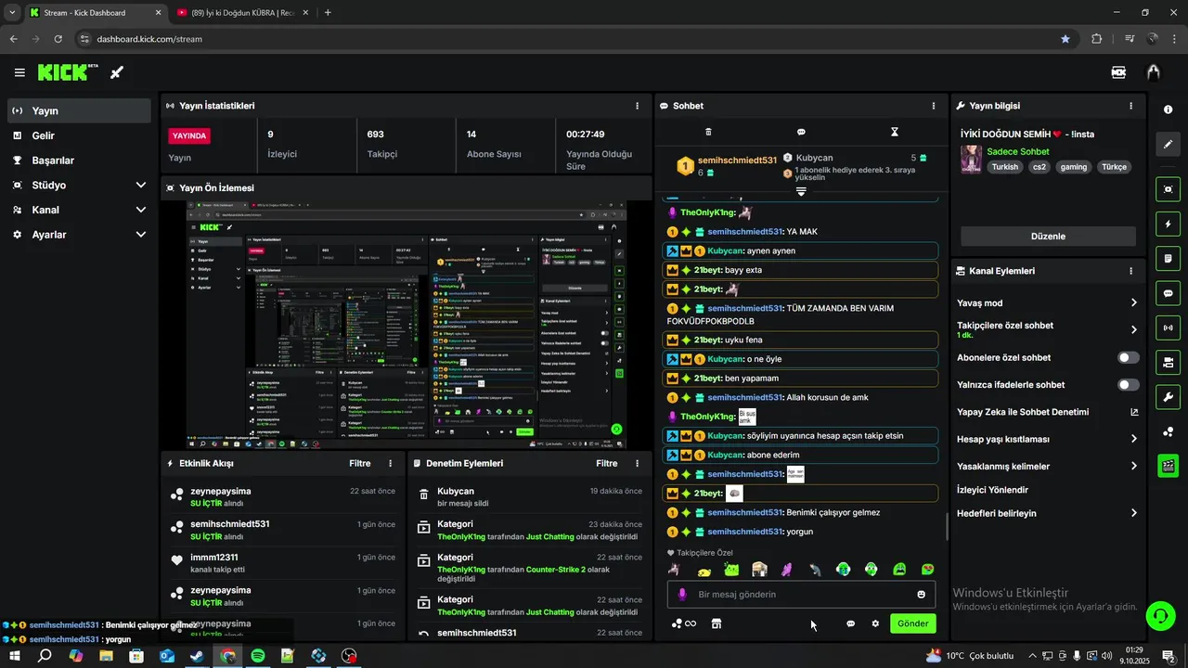
Task: Go to Başarılar in left sidebar
Action: point(79,161)
